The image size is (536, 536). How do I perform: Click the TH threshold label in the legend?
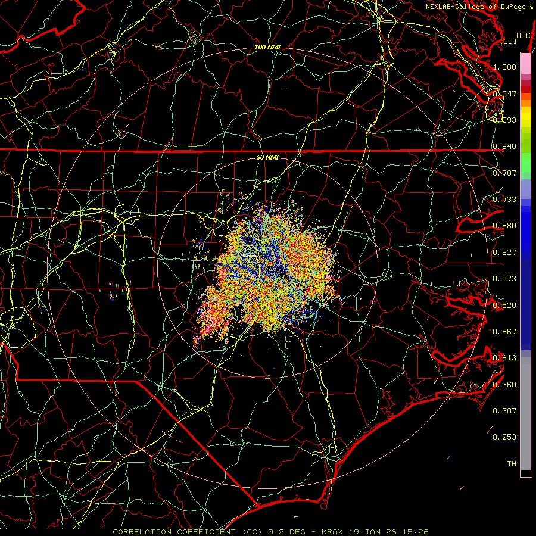coord(512,464)
